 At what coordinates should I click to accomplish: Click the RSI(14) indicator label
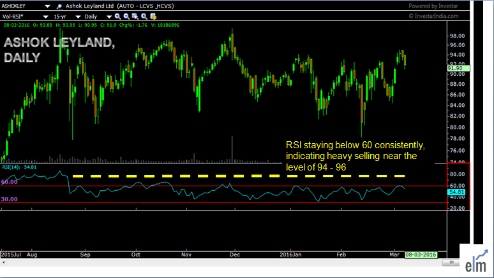11,167
